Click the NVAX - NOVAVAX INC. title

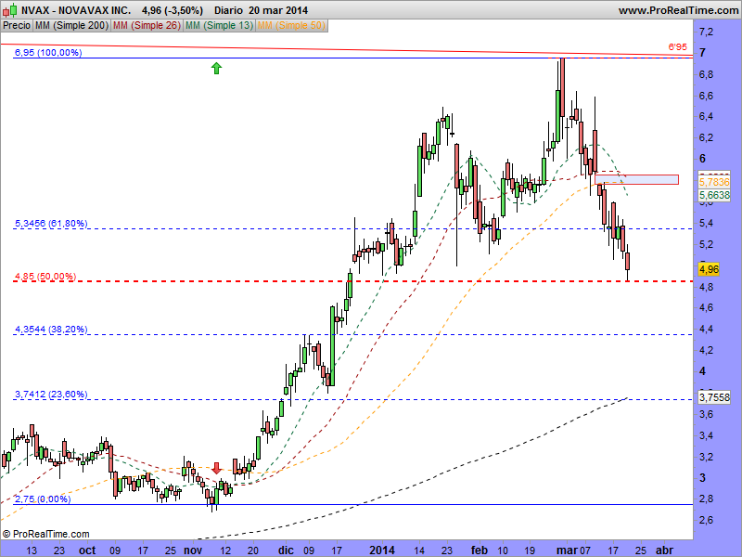[x=76, y=10]
